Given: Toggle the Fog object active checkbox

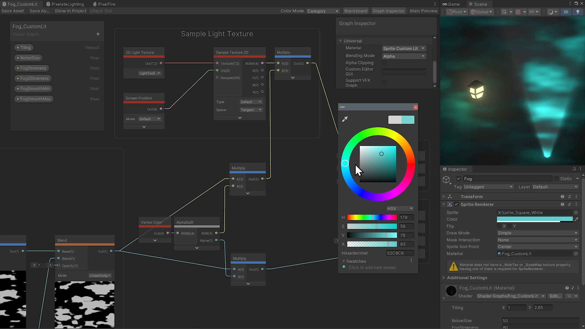Looking at the screenshot, I should [459, 179].
